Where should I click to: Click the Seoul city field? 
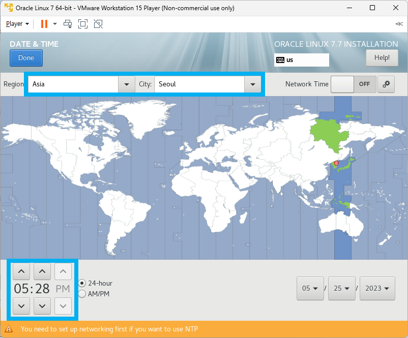[199, 84]
